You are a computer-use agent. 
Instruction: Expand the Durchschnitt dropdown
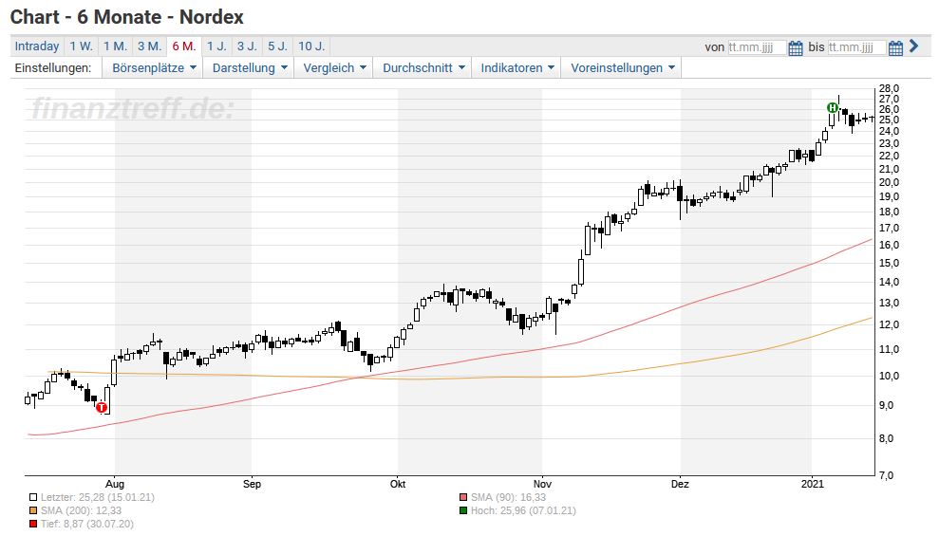pyautogui.click(x=423, y=67)
